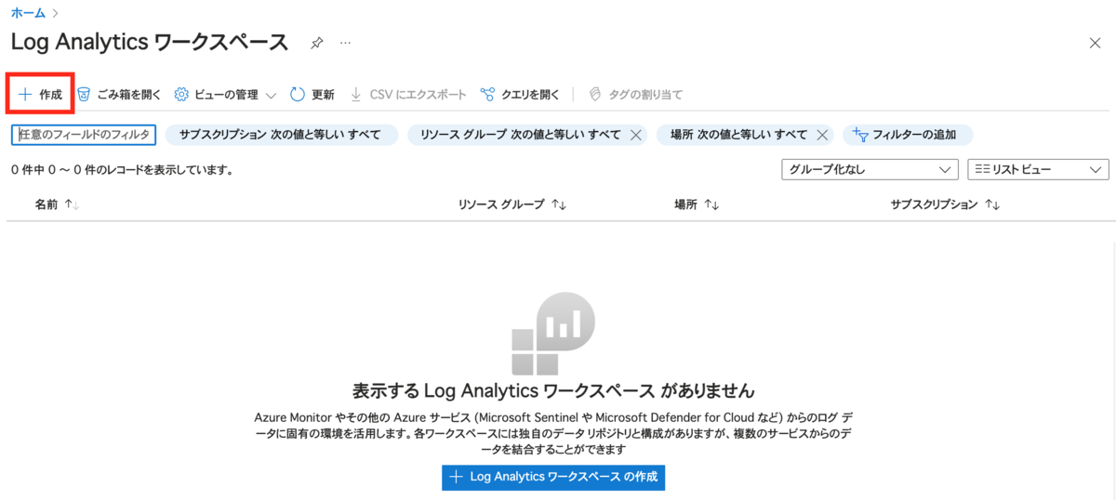Open the 場所 filter pill

(x=738, y=135)
